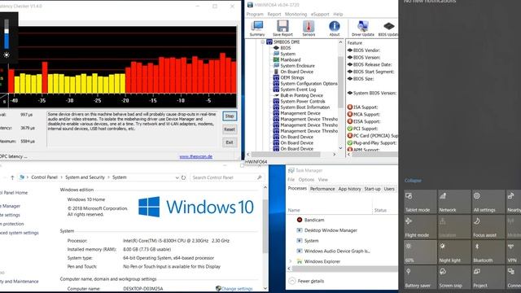Open All settings quick action
521x293 pixels.
tap(488, 202)
